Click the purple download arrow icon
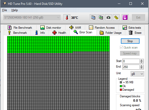 point(125,18)
